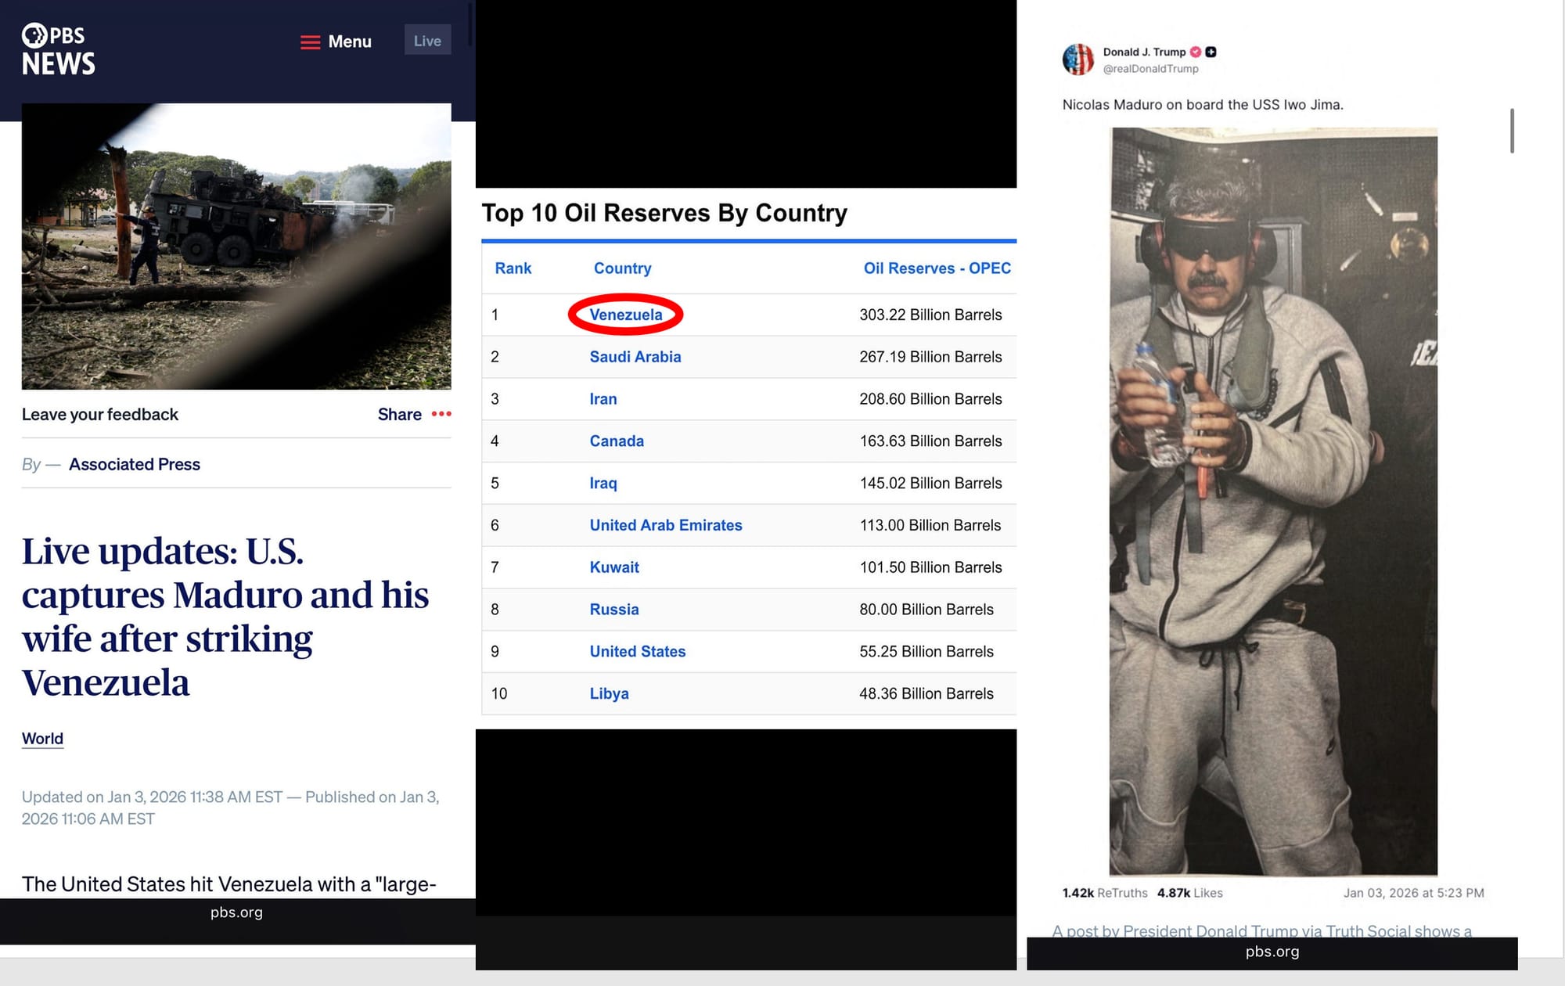Image resolution: width=1565 pixels, height=986 pixels.
Task: Sort table by Rank header
Action: coord(513,268)
